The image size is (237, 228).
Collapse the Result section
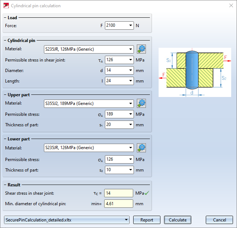click(x=5, y=185)
